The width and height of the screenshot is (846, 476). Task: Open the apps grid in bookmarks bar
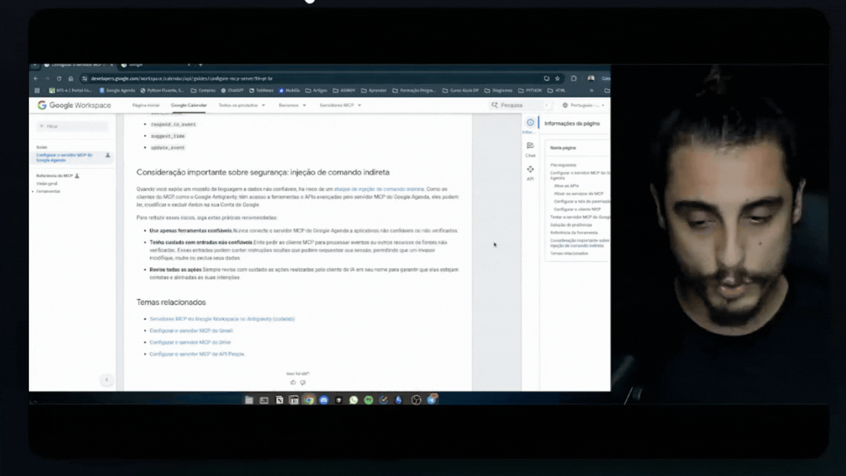pyautogui.click(x=37, y=90)
